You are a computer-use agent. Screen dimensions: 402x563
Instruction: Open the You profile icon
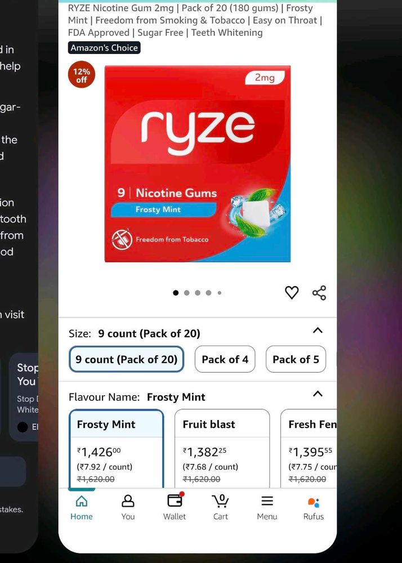click(128, 501)
